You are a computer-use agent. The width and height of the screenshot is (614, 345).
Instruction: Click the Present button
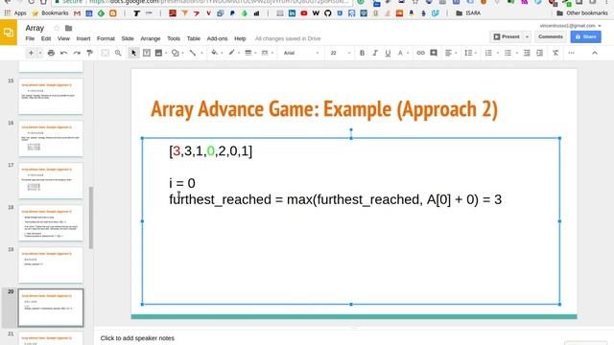507,36
